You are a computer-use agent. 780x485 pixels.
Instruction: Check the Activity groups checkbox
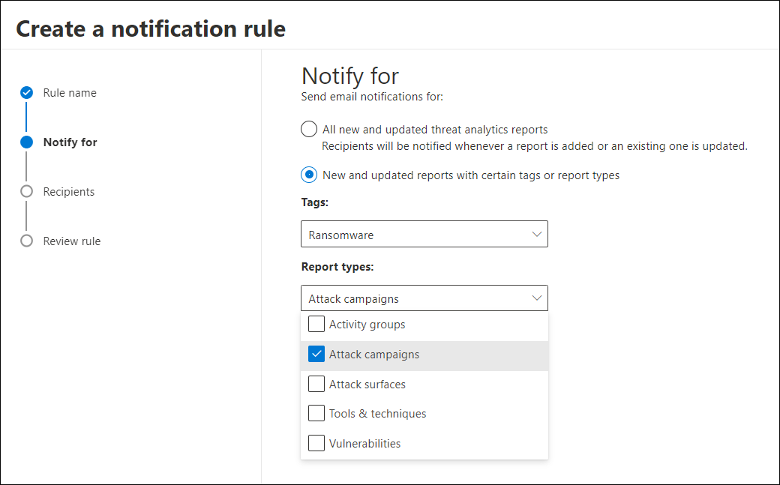click(x=316, y=324)
